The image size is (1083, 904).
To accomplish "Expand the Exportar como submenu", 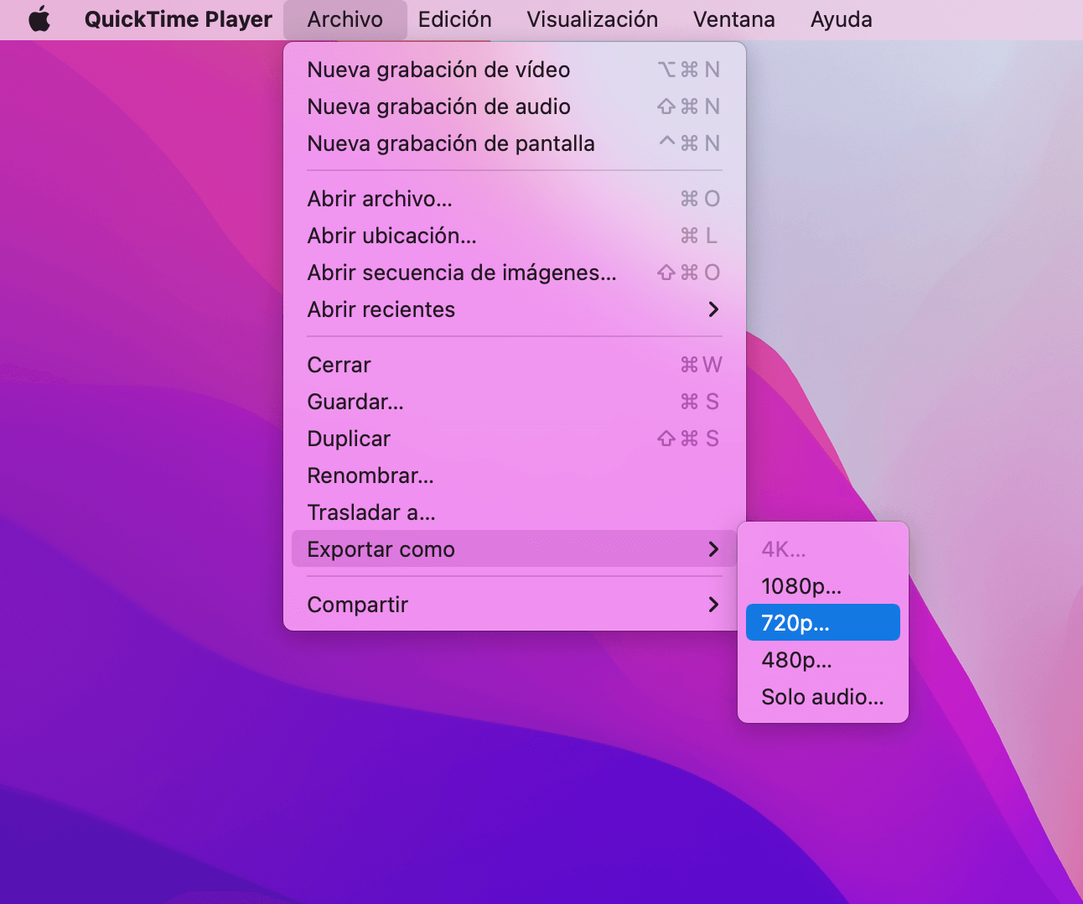I will [x=381, y=549].
